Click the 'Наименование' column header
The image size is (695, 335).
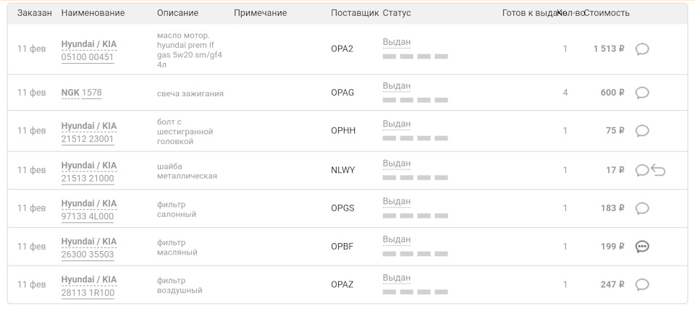(x=93, y=13)
